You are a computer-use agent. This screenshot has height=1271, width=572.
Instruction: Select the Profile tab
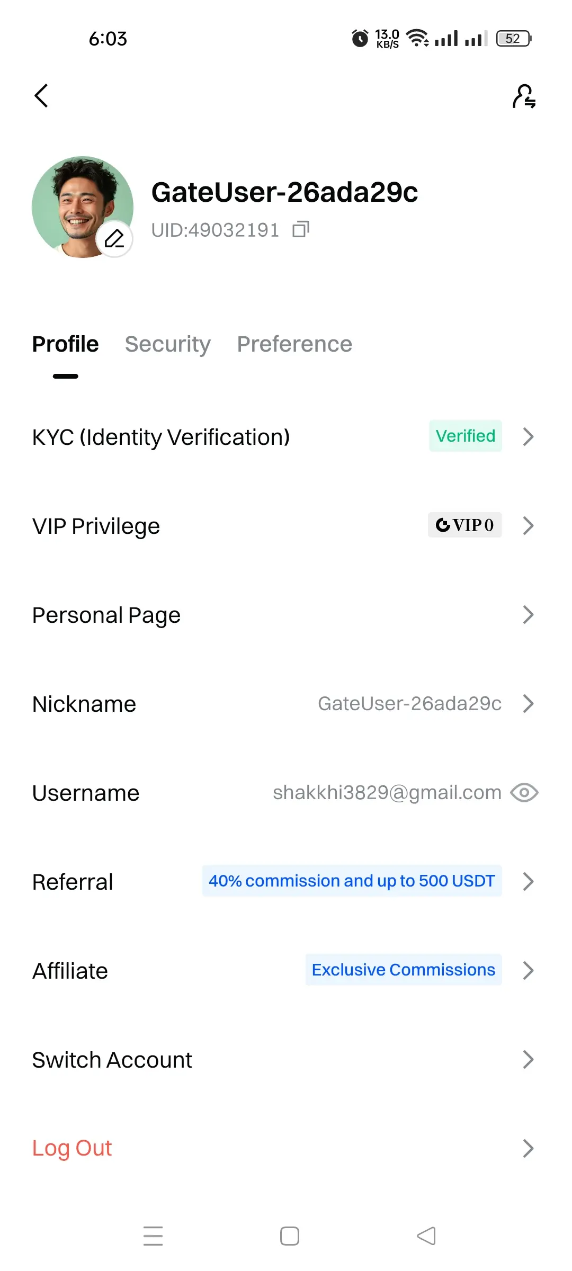pyautogui.click(x=66, y=344)
